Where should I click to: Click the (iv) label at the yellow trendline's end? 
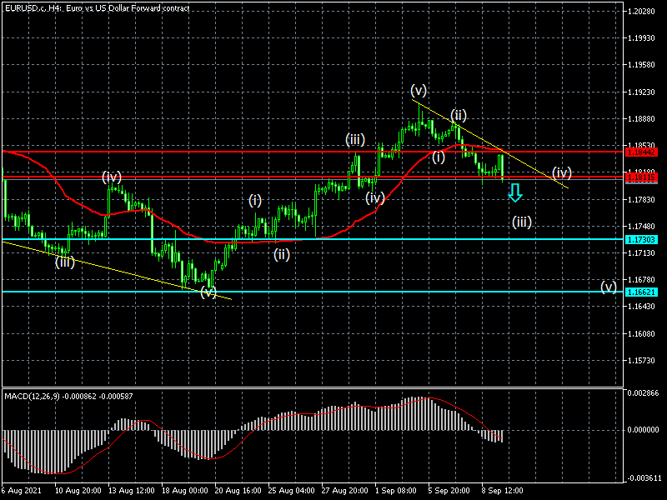[x=562, y=172]
